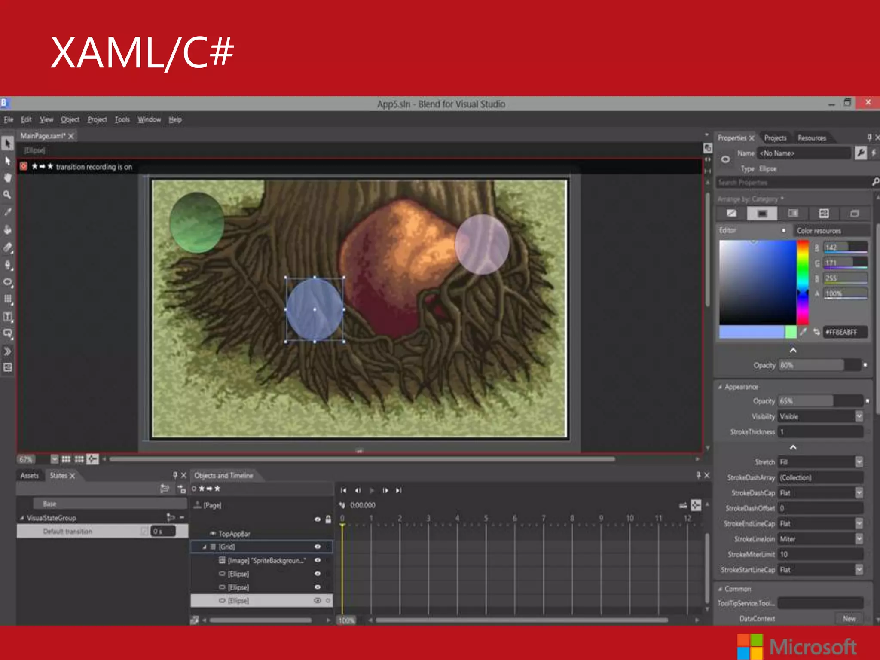Image resolution: width=880 pixels, height=660 pixels.
Task: Go to first frame in timeline
Action: coord(343,490)
